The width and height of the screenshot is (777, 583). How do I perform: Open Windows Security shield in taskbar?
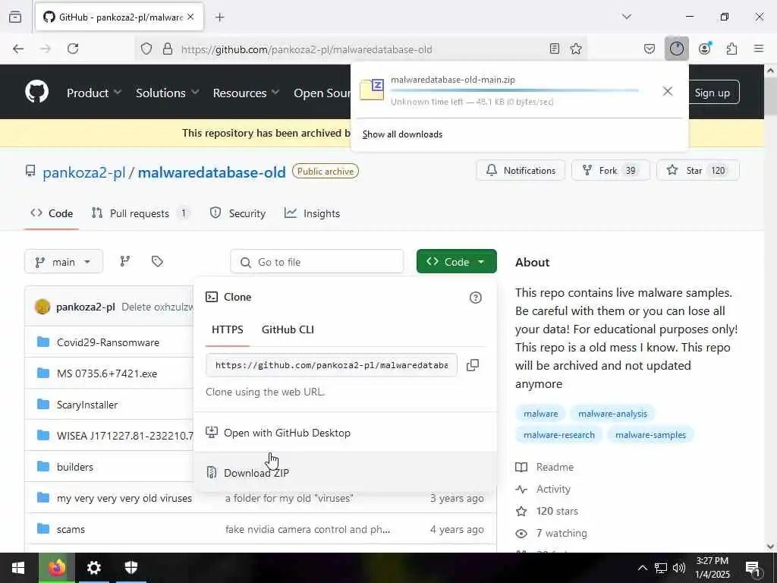coord(131,568)
